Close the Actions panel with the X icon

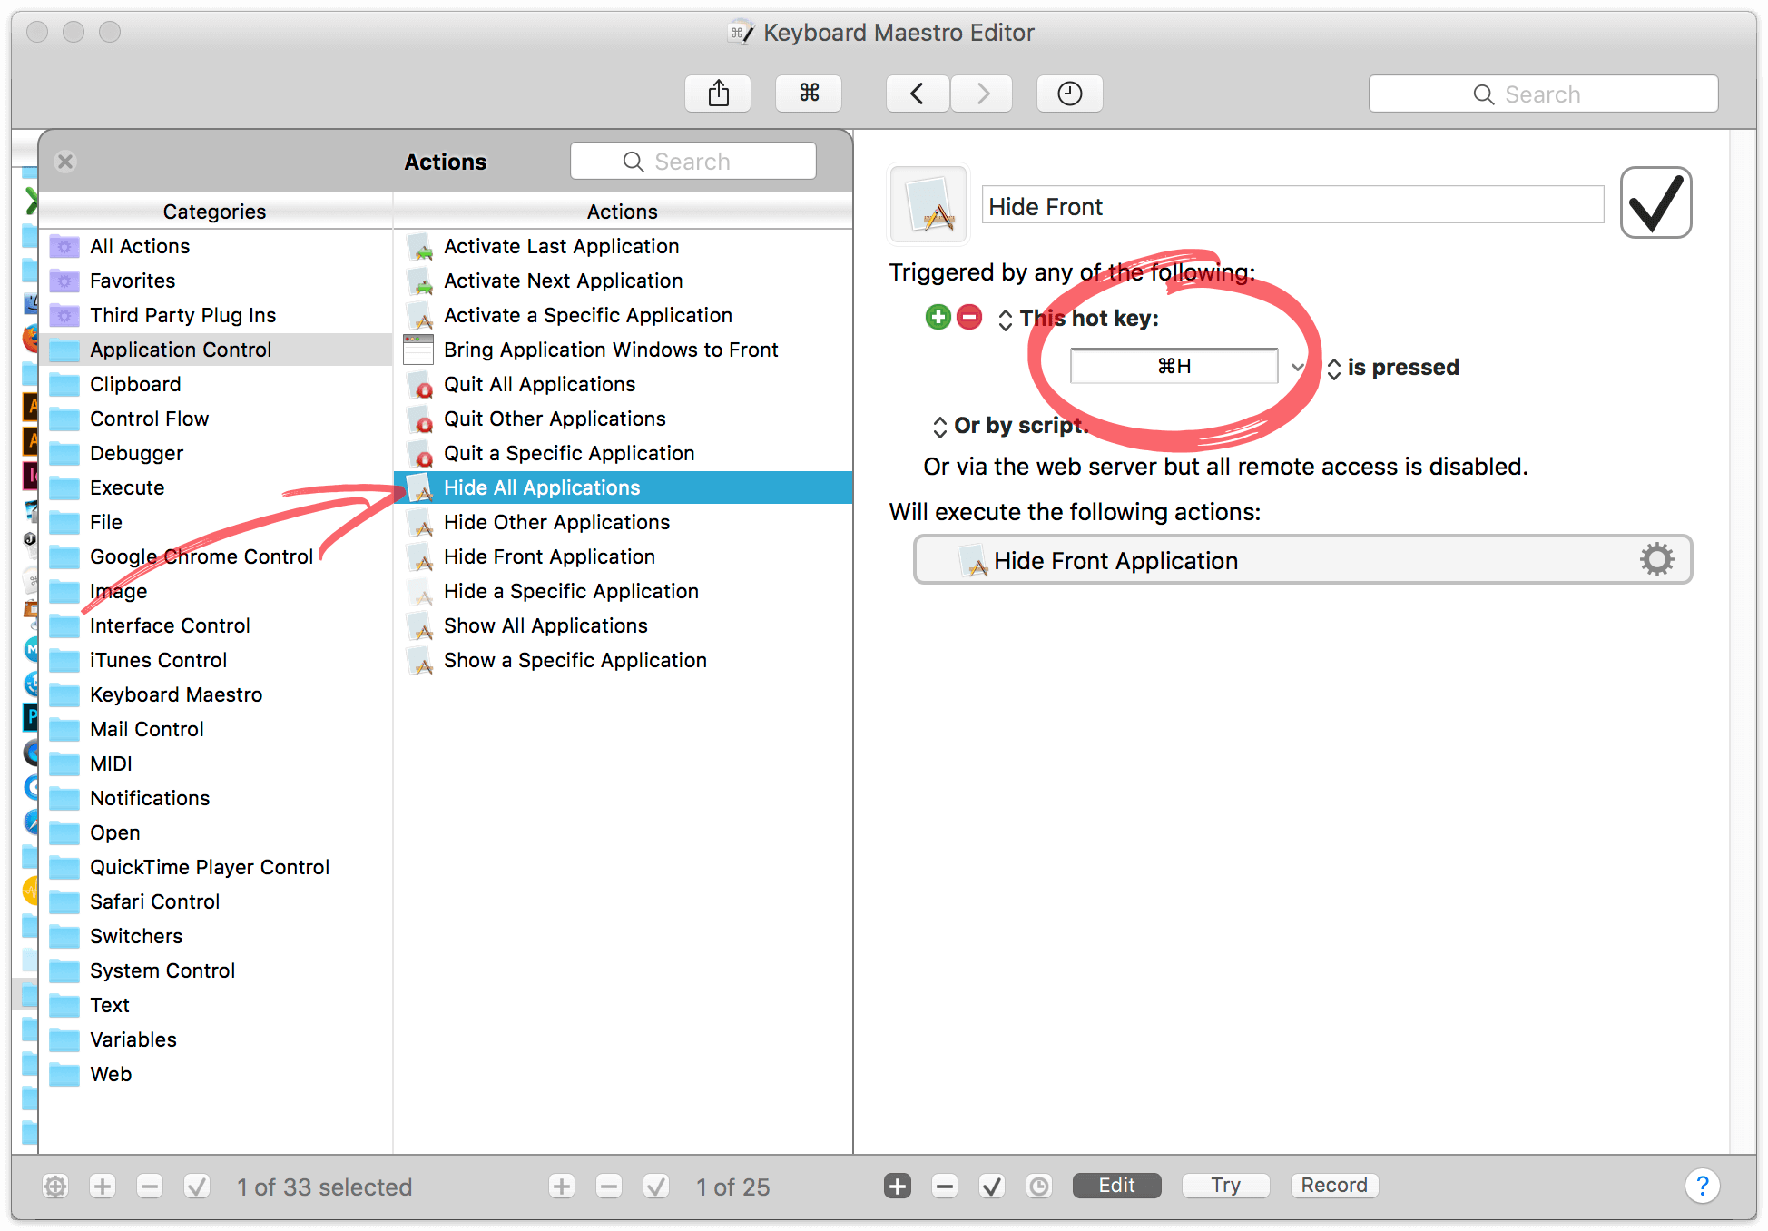coord(65,162)
